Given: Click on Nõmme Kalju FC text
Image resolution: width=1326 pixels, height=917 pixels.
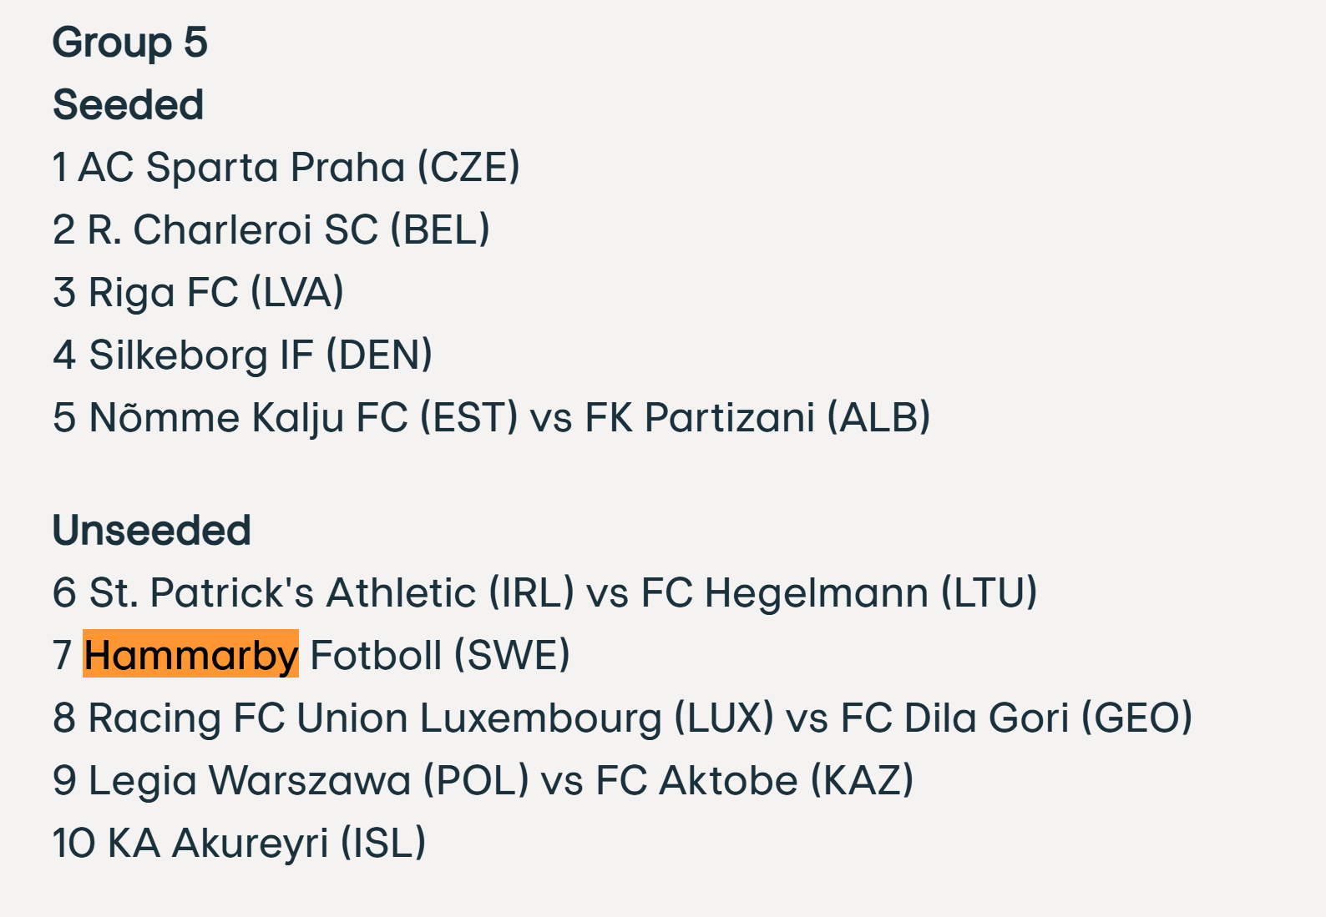Looking at the screenshot, I should tap(248, 418).
